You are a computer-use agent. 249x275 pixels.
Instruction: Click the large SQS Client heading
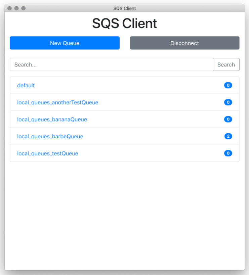(x=124, y=23)
